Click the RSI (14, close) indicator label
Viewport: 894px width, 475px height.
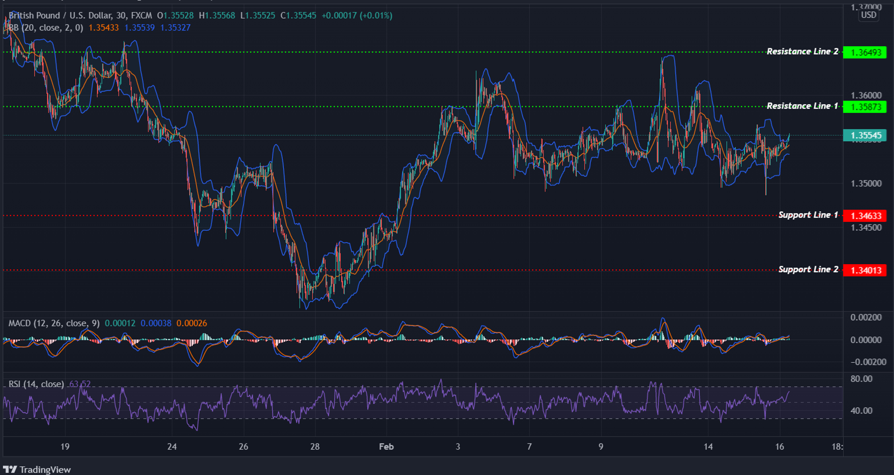click(x=36, y=385)
